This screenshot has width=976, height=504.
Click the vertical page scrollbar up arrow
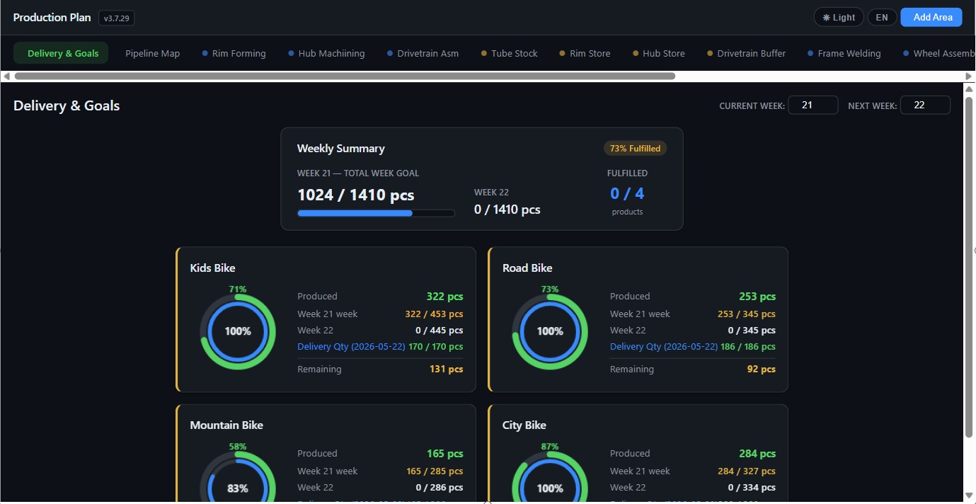(969, 88)
